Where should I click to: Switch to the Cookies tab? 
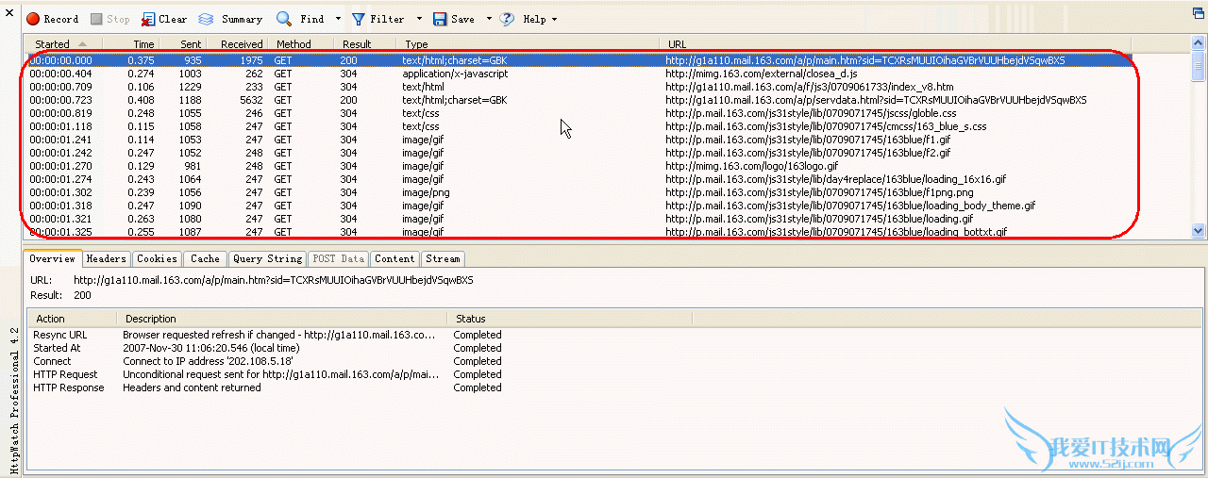[x=156, y=258]
